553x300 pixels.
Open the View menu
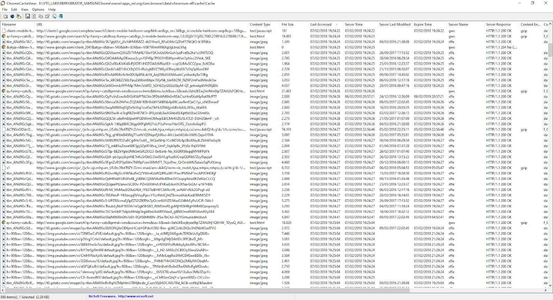pos(25,9)
